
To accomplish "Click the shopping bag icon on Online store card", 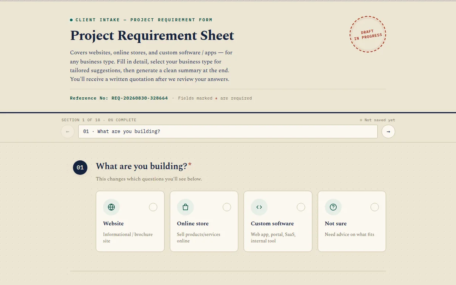I will [185, 207].
